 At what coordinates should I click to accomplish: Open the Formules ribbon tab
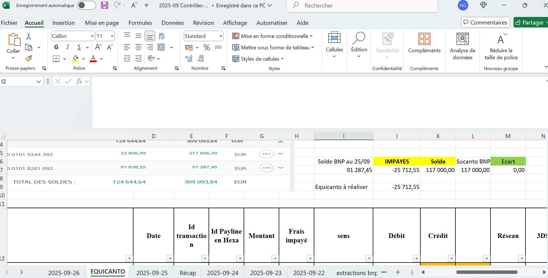pos(140,23)
